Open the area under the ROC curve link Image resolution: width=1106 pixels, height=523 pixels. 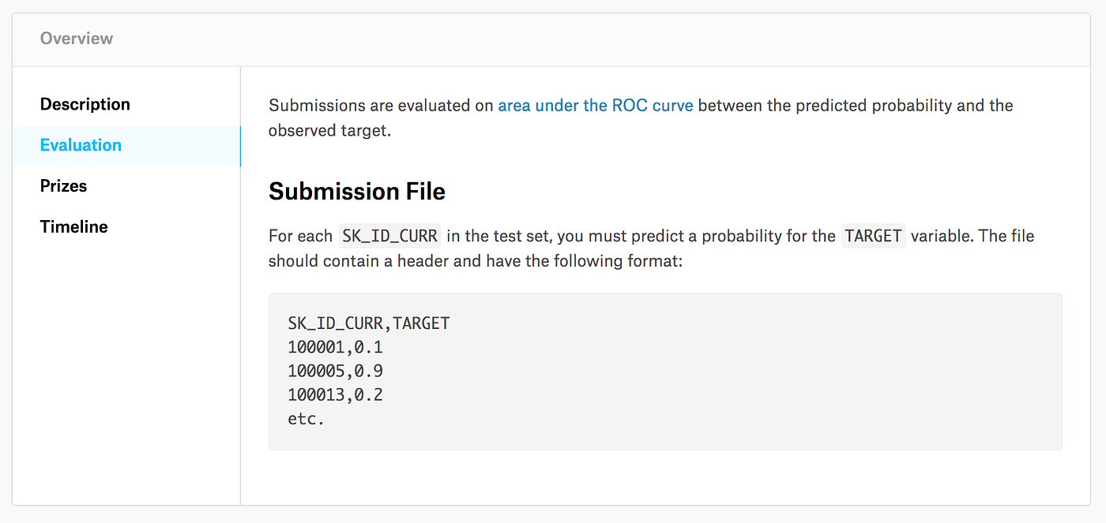595,105
